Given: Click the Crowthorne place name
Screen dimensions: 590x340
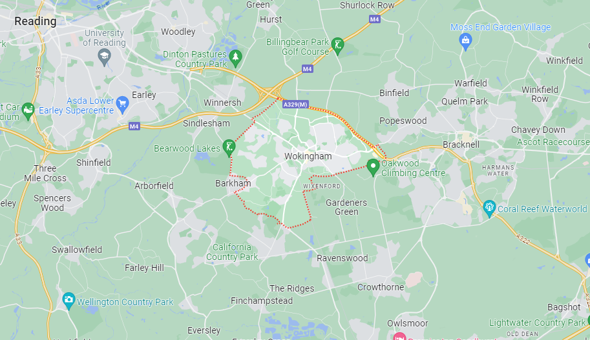Looking at the screenshot, I should click(x=381, y=287).
